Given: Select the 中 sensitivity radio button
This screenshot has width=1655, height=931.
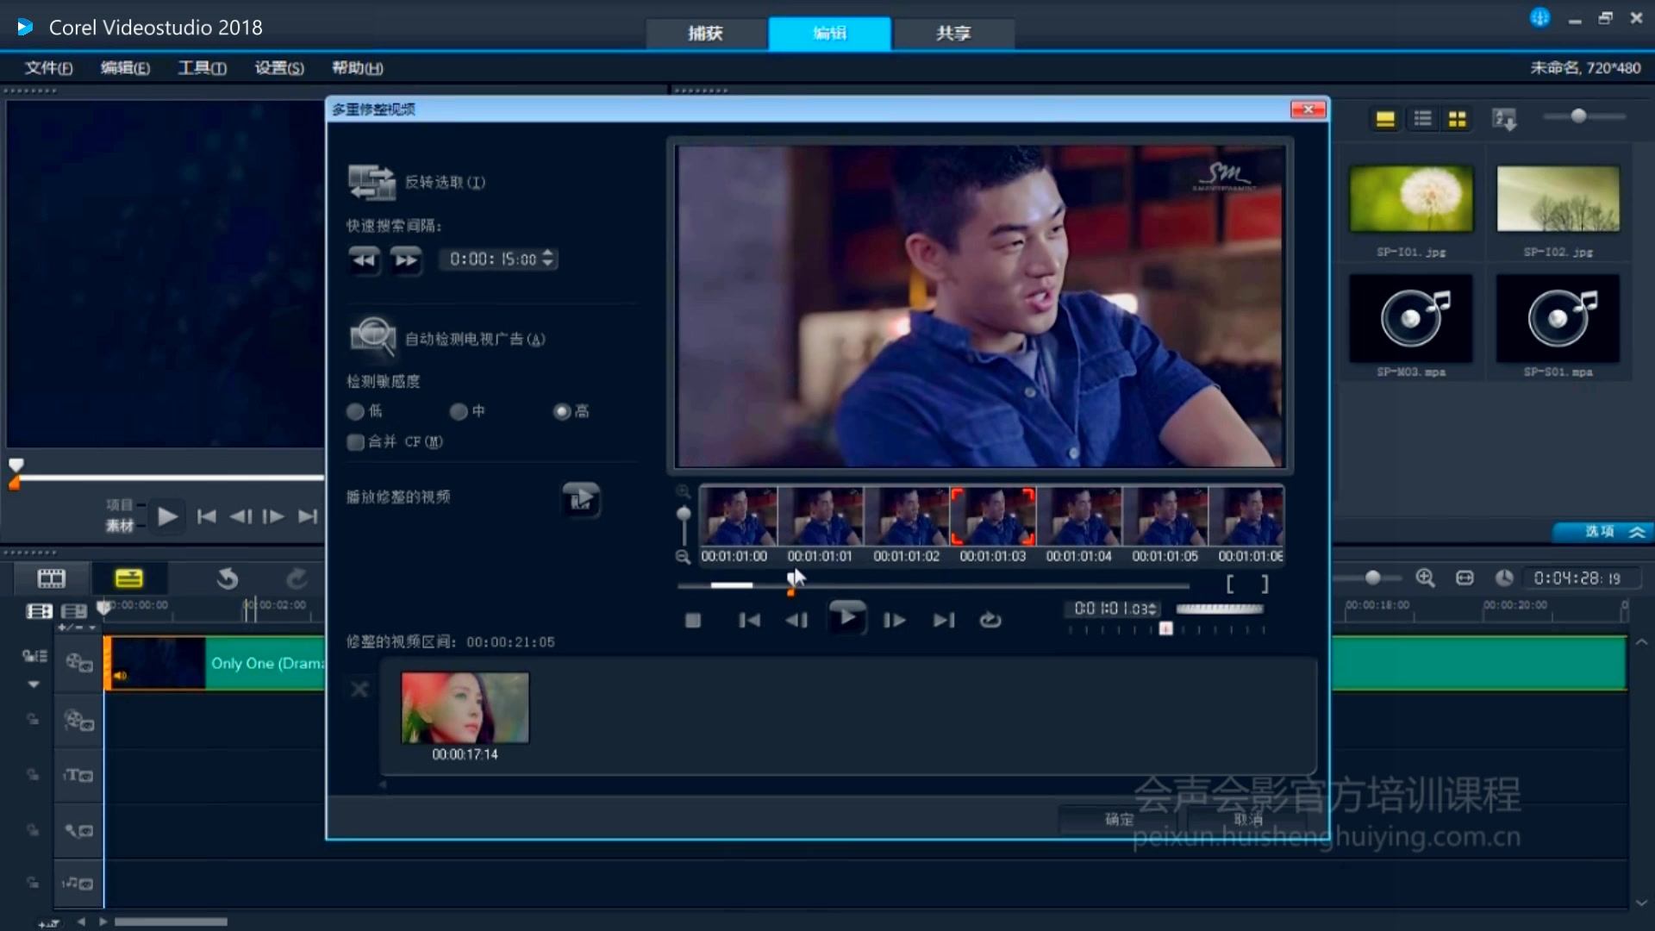Looking at the screenshot, I should click(x=459, y=411).
